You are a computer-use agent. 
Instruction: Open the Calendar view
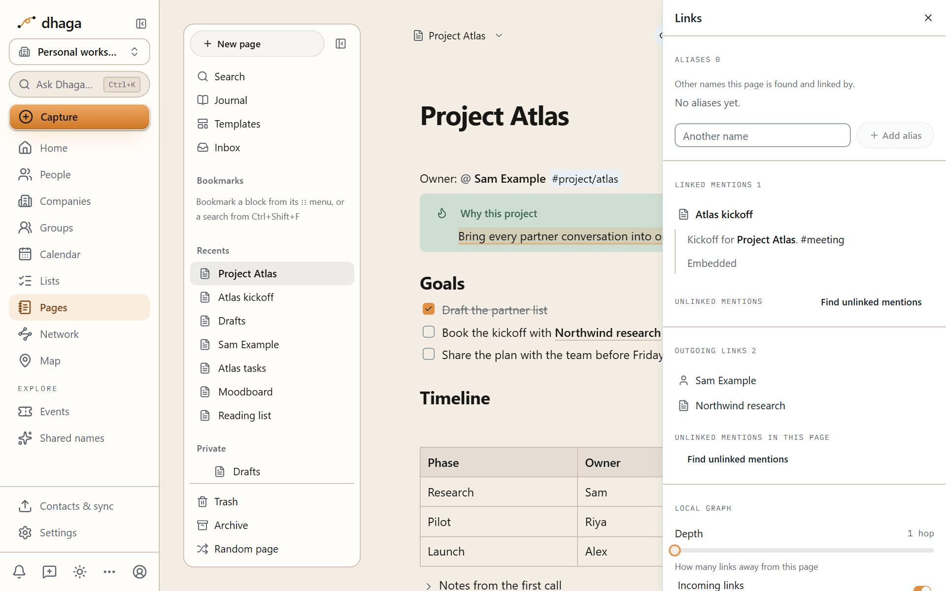(79, 254)
